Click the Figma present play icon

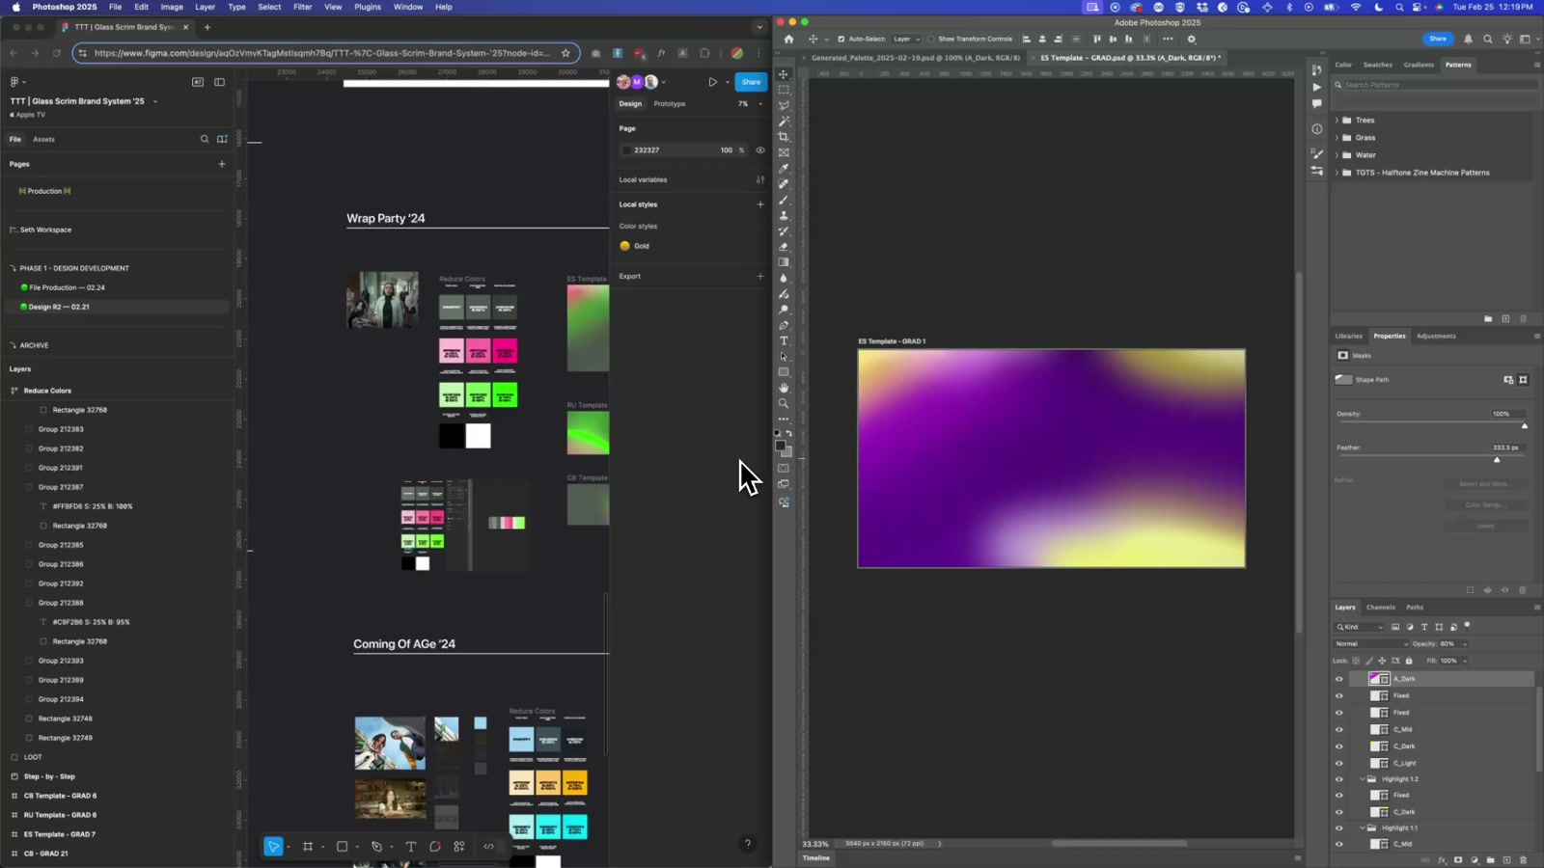(x=712, y=82)
